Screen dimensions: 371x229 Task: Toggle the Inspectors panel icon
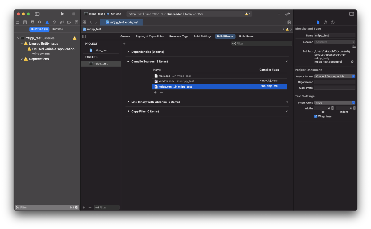(x=352, y=14)
